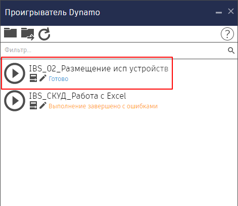Viewport: 238px width, 206px height.
Task: Run the IBS_02_Размещение исп устройств script
Action: pos(15,73)
